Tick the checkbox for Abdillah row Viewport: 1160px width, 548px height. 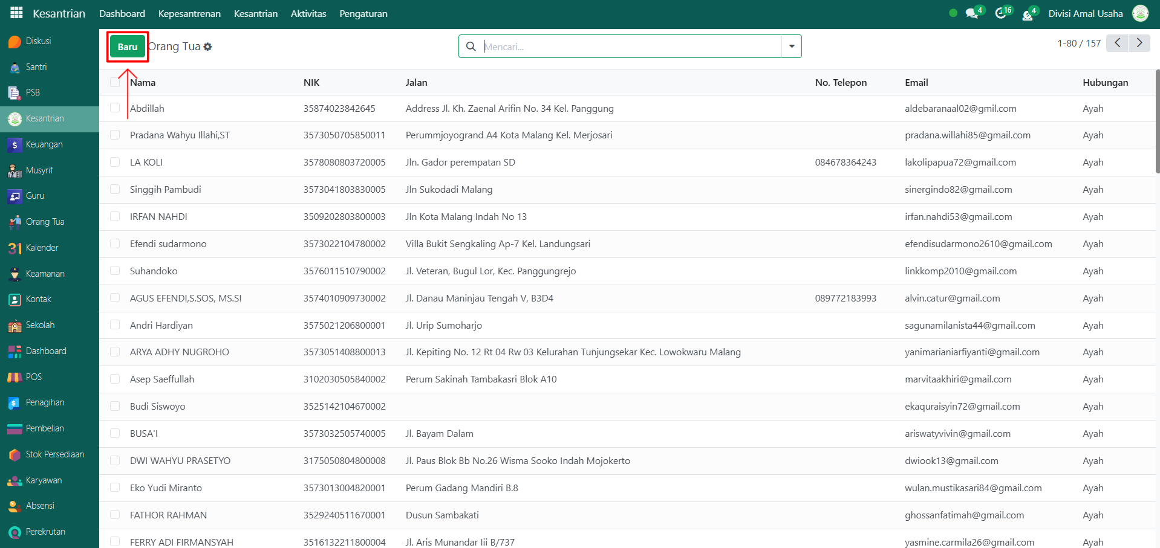(115, 108)
